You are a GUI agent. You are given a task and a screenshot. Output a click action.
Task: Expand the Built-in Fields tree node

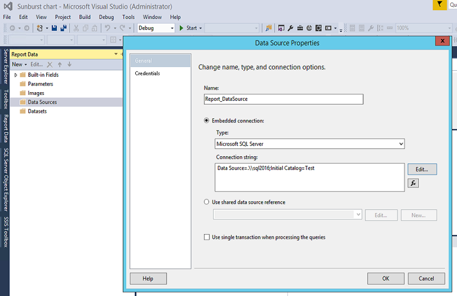click(16, 75)
